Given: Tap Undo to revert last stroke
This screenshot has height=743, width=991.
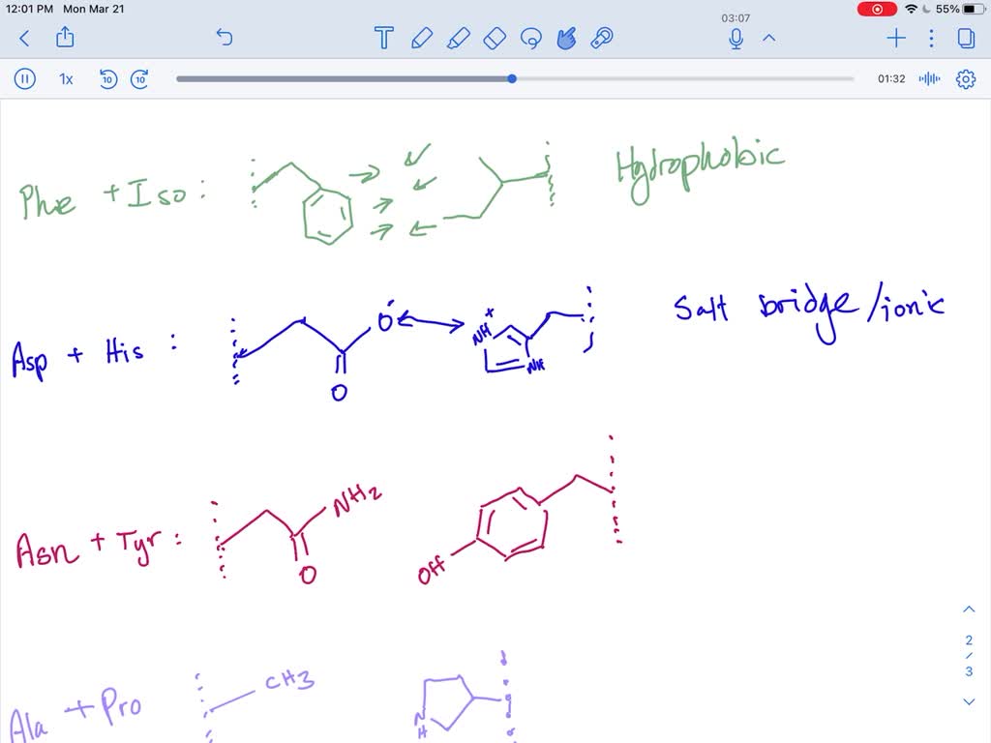Looking at the screenshot, I should [x=224, y=37].
